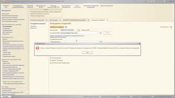The image size is (175, 98).
Task: Open the Администрирование section
Action: [107, 6]
